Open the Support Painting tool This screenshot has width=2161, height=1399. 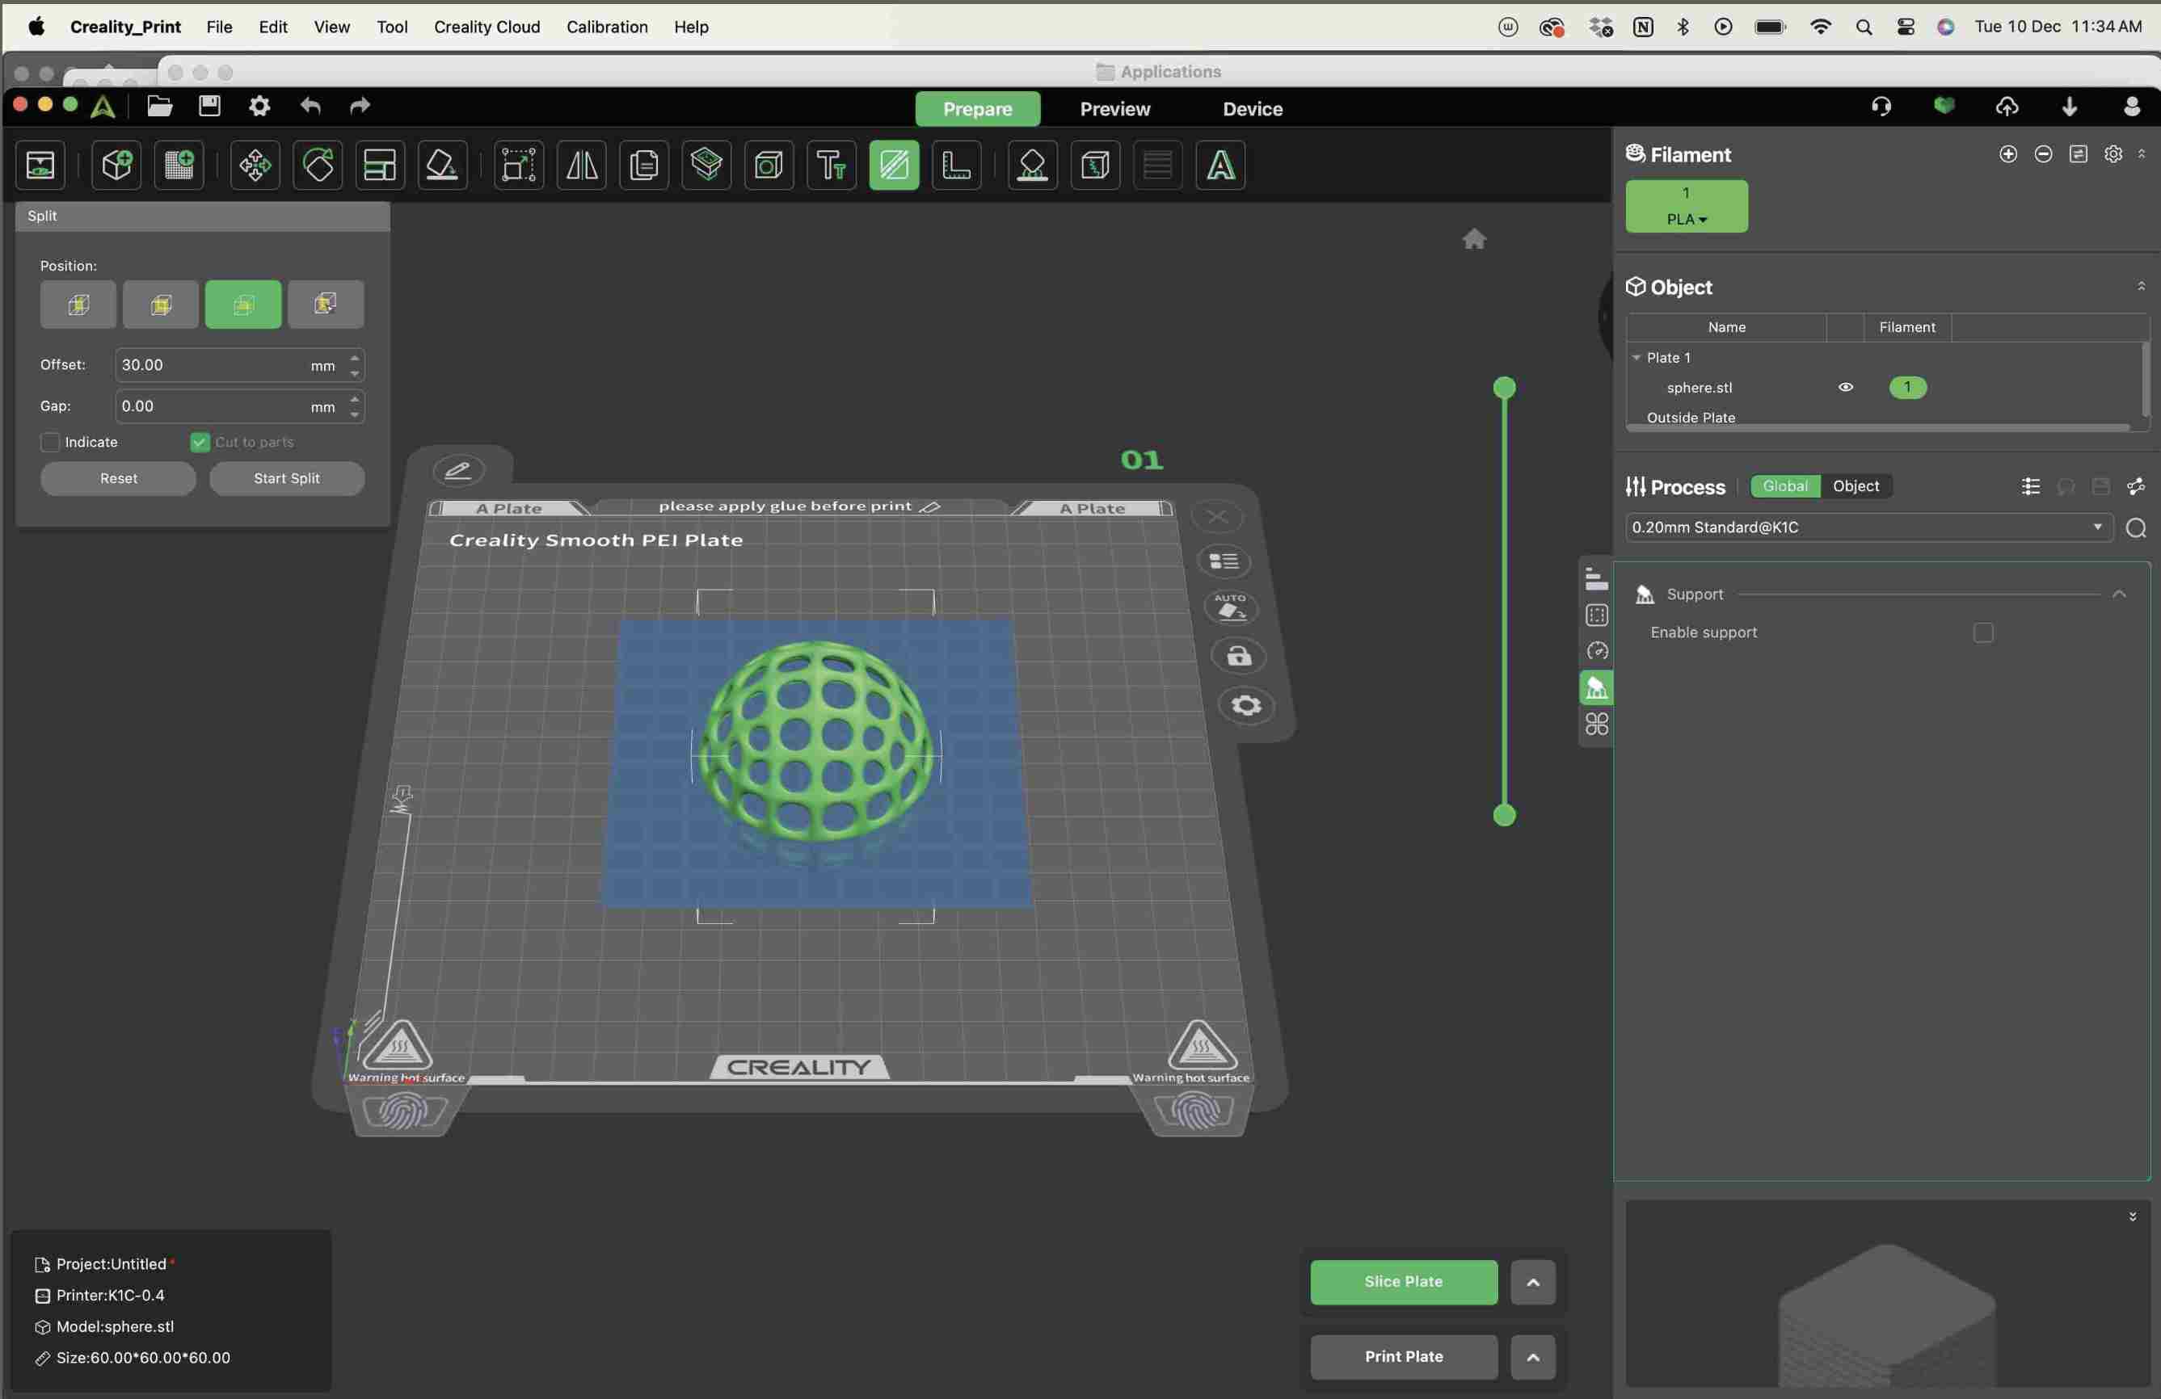coord(1034,165)
